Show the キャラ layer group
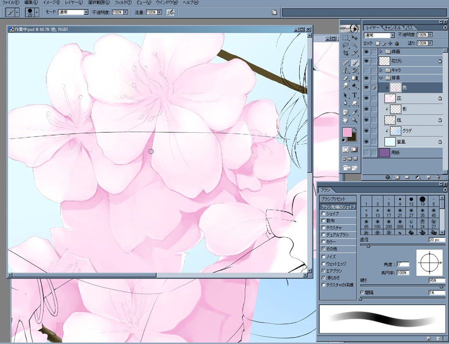449x344 pixels. pyautogui.click(x=366, y=70)
